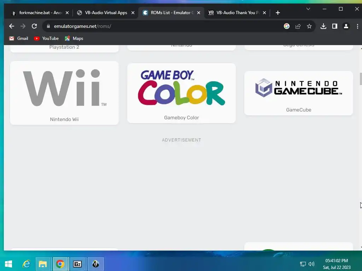The width and height of the screenshot is (362, 271).
Task: Share this page via share icon
Action: (x=298, y=26)
